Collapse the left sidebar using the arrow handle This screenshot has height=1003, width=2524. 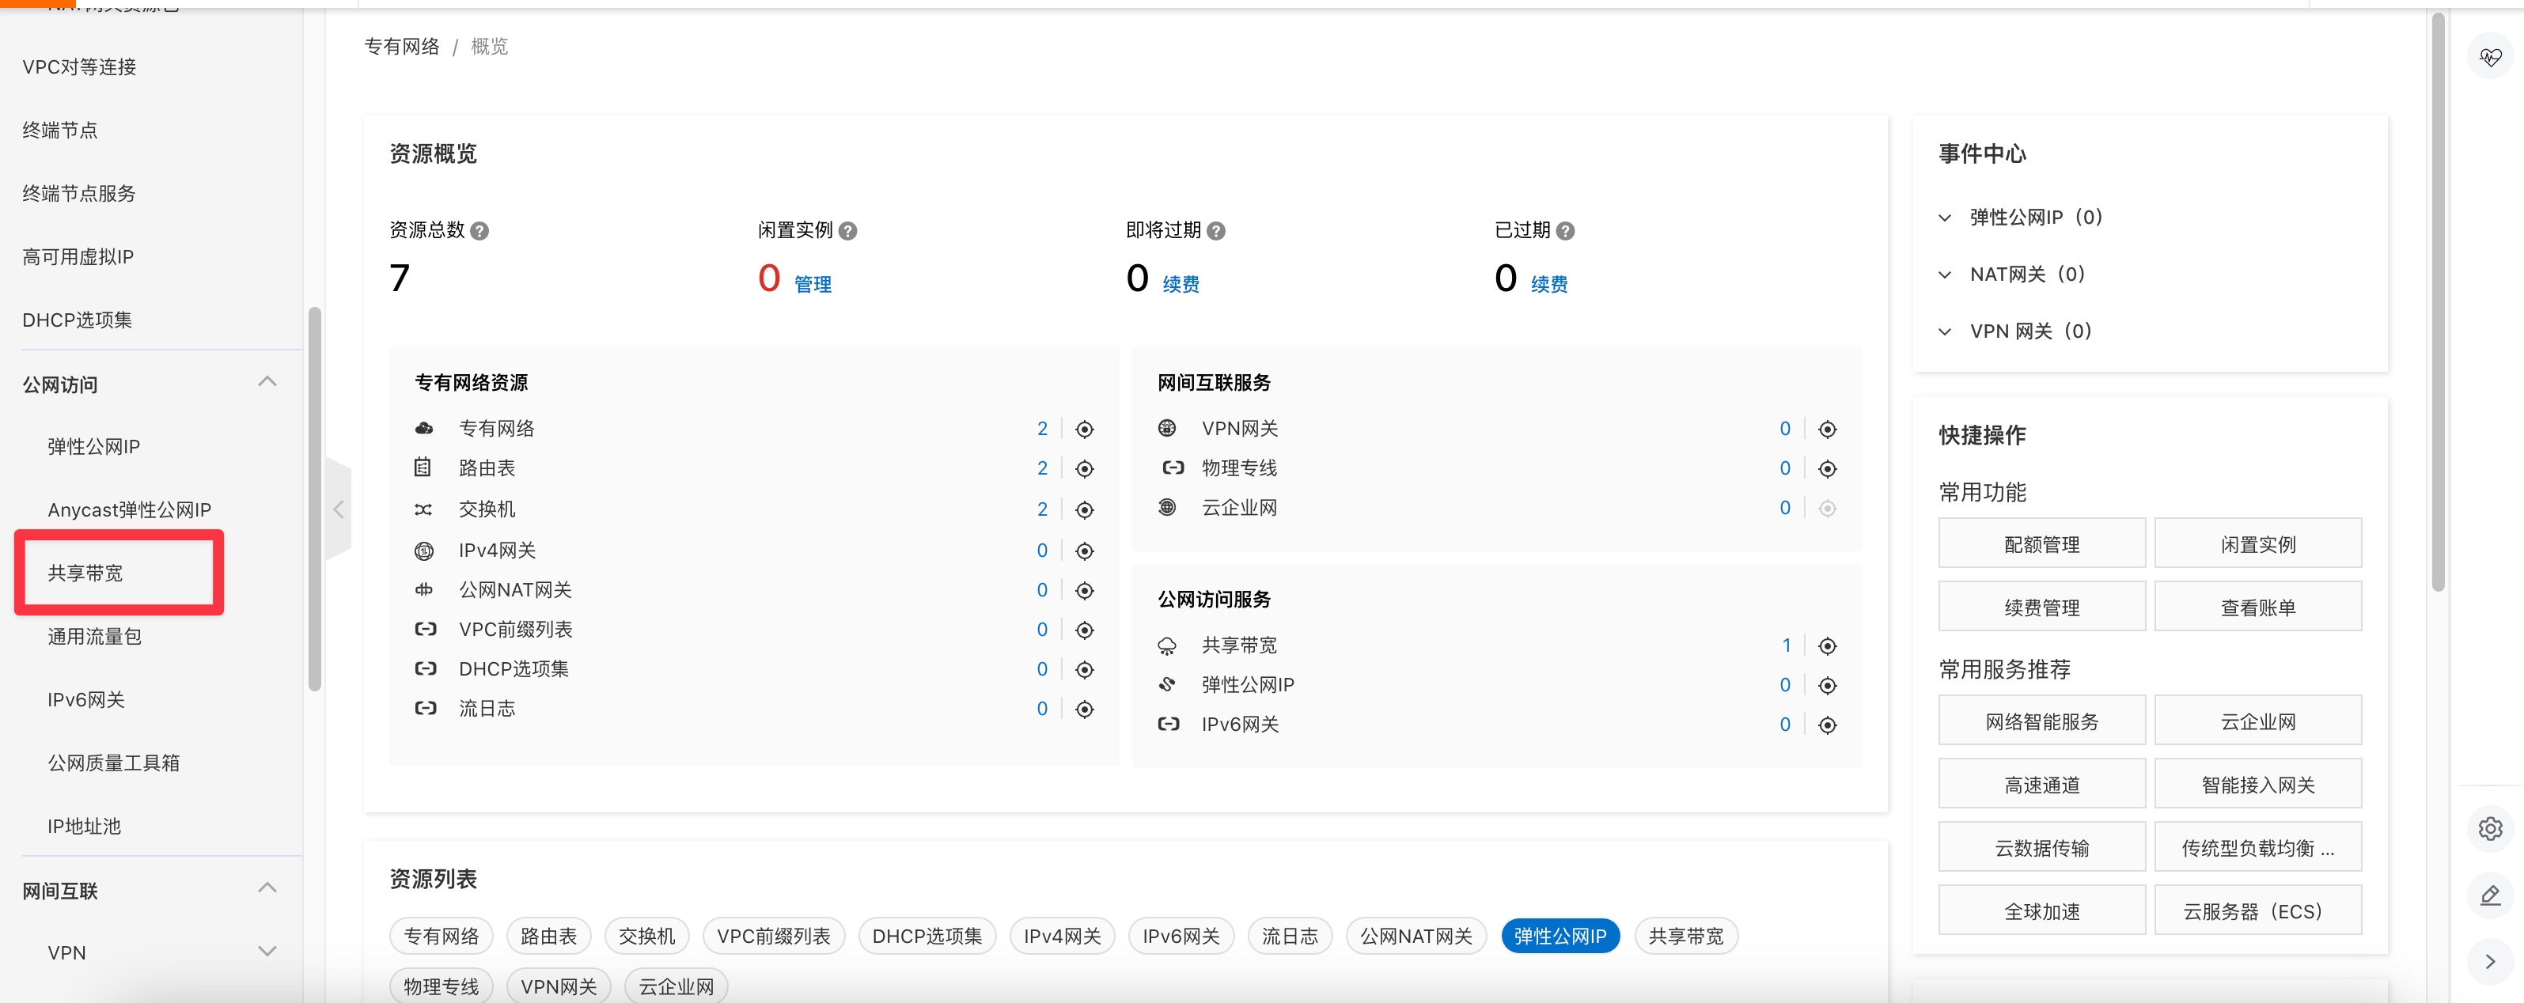click(x=338, y=509)
